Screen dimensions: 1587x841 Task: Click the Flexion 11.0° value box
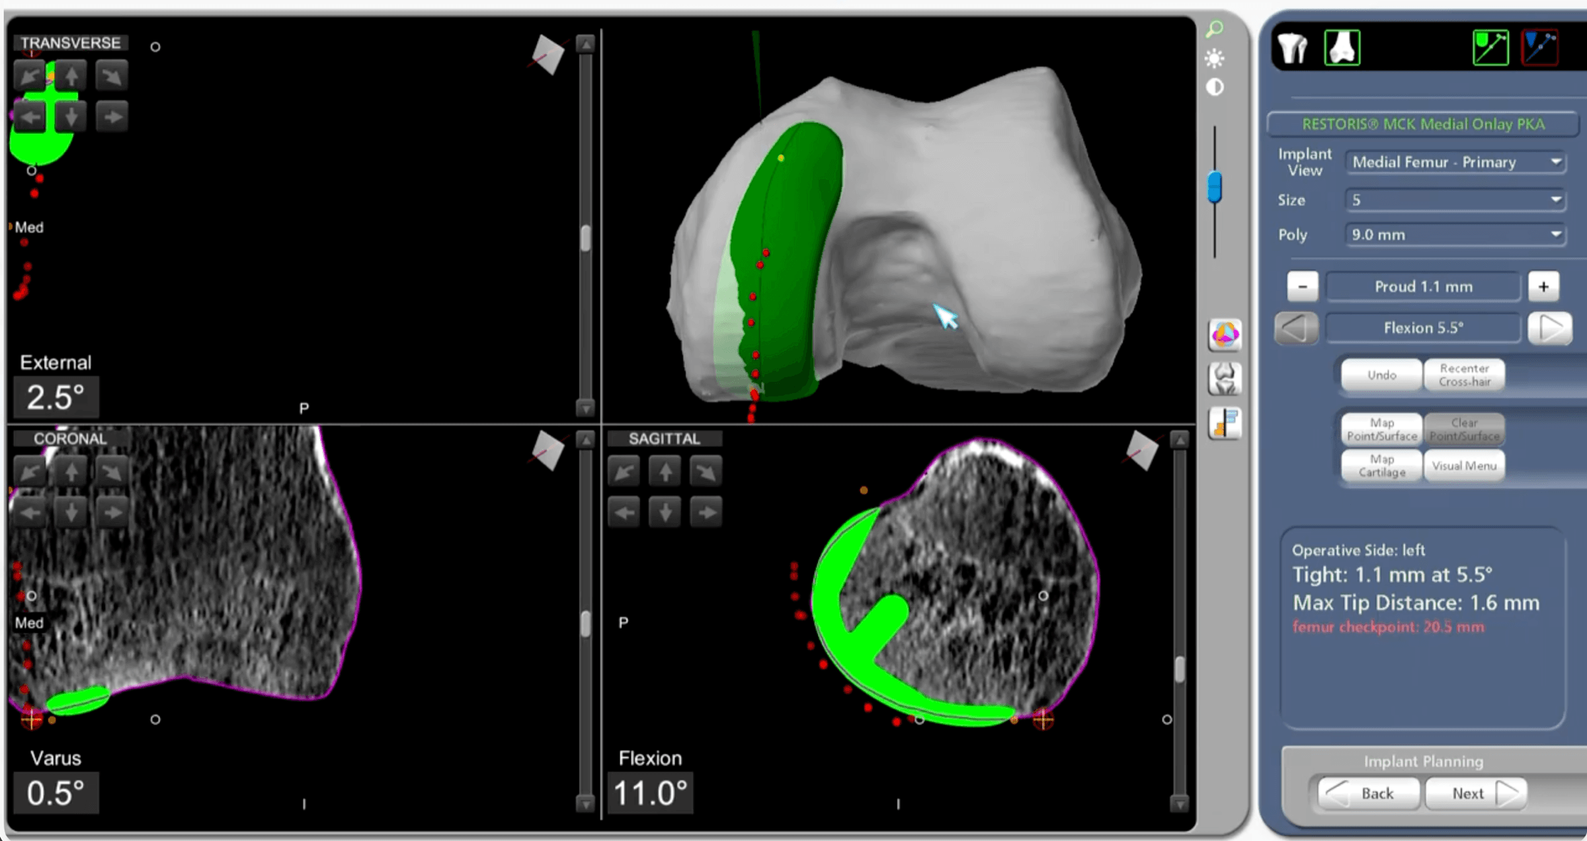650,793
